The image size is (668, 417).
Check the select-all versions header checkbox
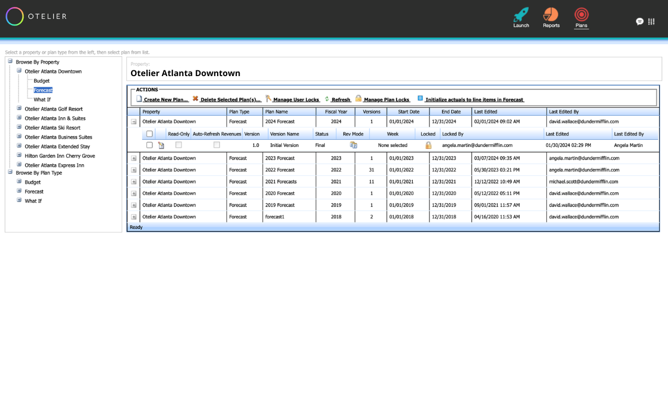150,134
